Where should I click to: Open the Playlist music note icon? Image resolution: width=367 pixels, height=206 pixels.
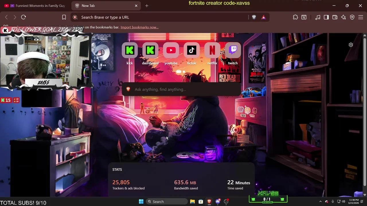[318, 17]
